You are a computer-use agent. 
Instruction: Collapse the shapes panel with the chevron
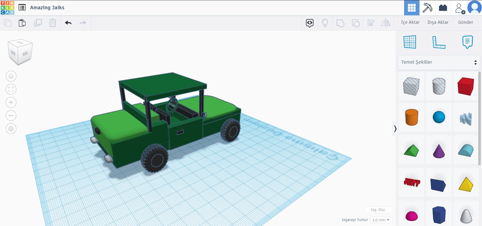pos(395,129)
